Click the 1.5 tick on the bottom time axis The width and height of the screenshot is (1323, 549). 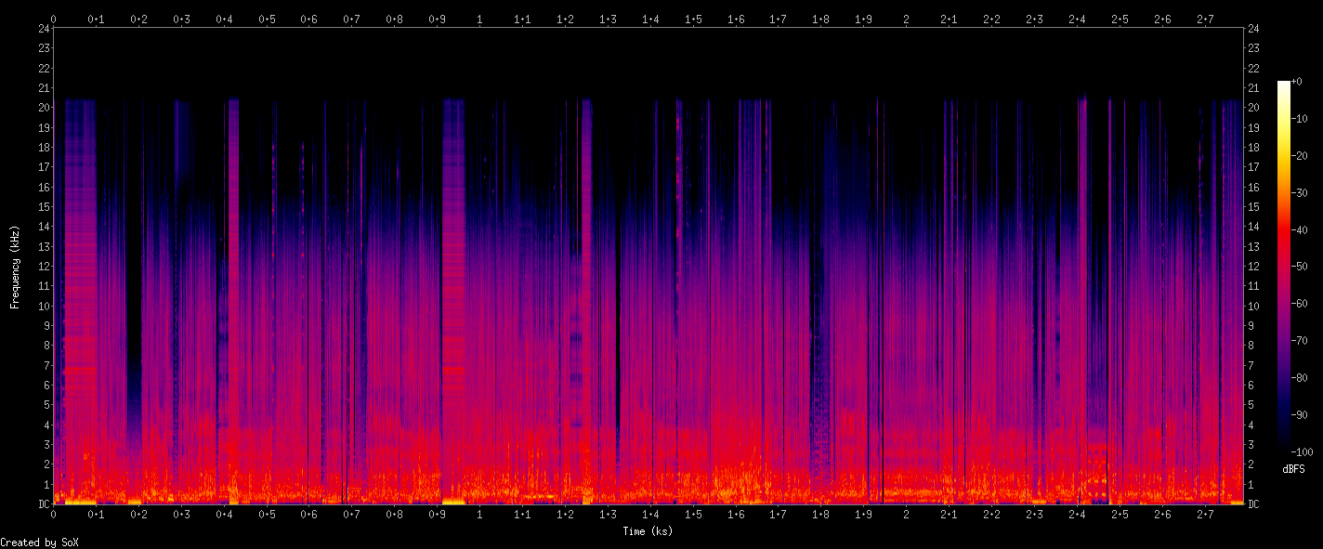click(693, 515)
